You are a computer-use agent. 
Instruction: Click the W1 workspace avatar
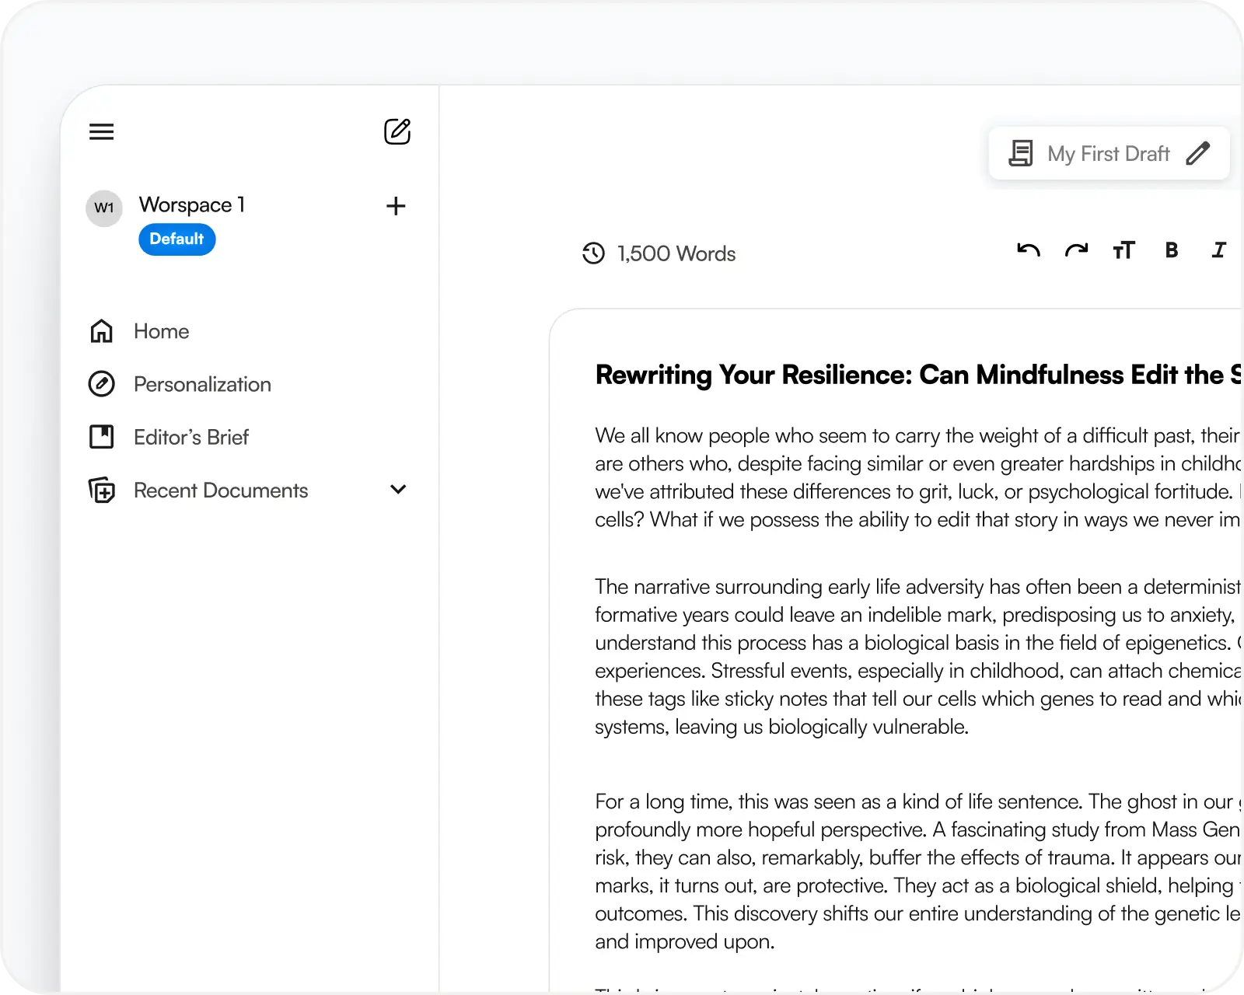pos(104,208)
